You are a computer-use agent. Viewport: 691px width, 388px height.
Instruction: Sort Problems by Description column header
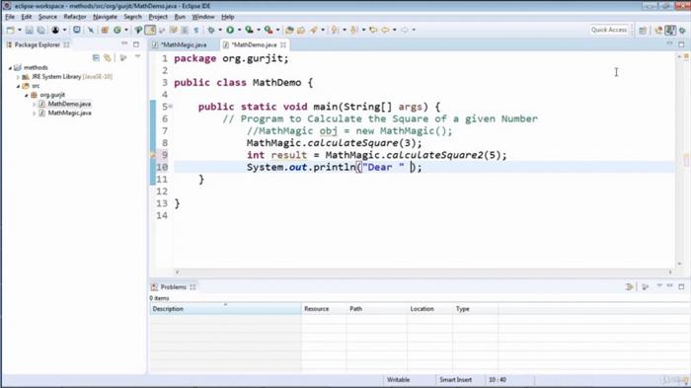point(225,309)
